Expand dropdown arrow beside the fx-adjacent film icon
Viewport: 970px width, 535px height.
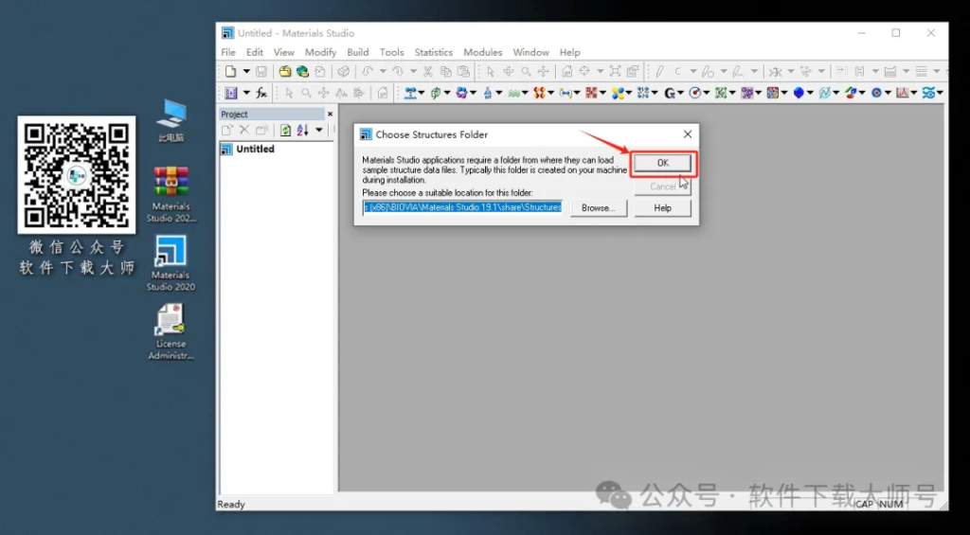[246, 93]
